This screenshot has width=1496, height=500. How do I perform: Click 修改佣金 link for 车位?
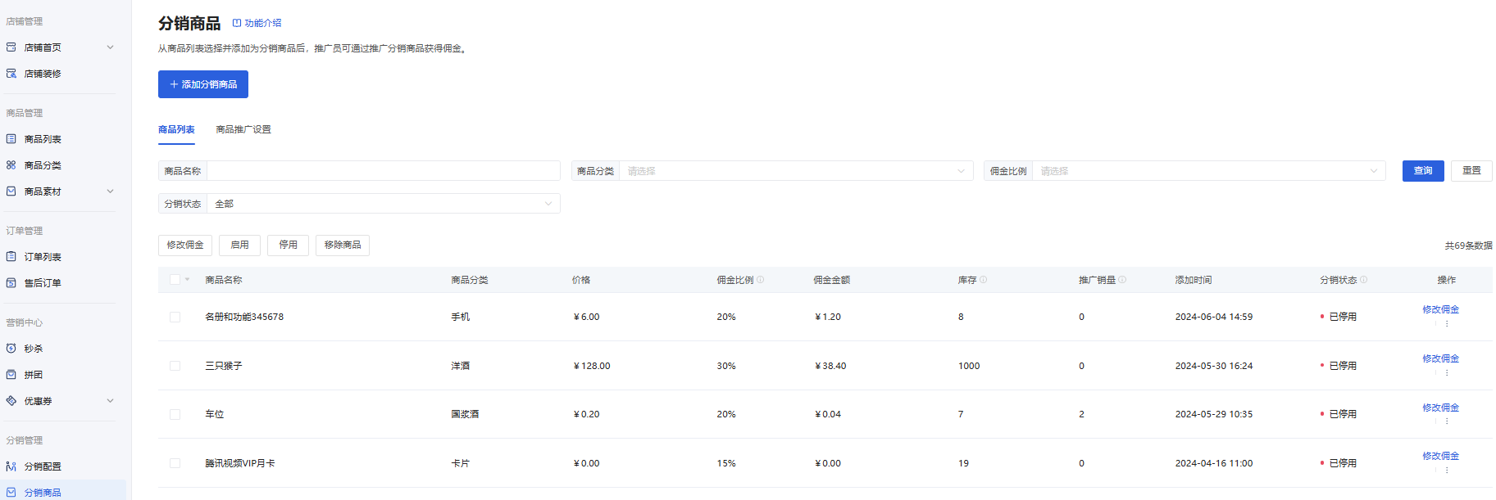(x=1440, y=408)
